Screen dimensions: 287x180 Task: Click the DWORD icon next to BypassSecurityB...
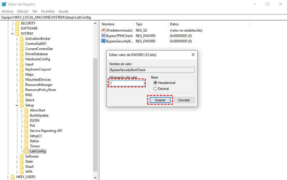103,41
